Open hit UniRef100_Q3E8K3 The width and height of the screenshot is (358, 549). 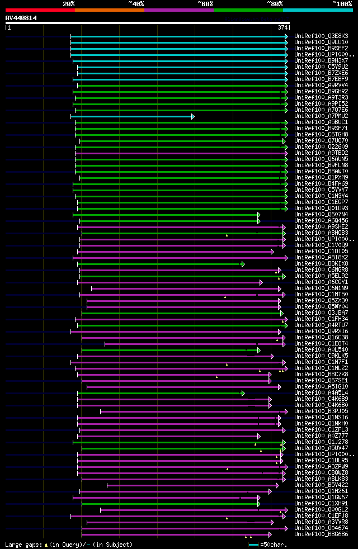(x=321, y=36)
